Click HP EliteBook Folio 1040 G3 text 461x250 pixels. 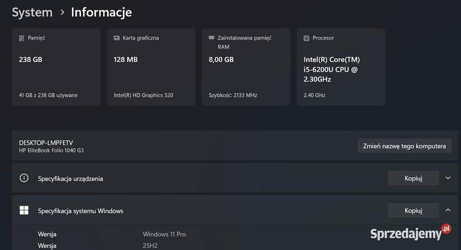pyautogui.click(x=51, y=150)
